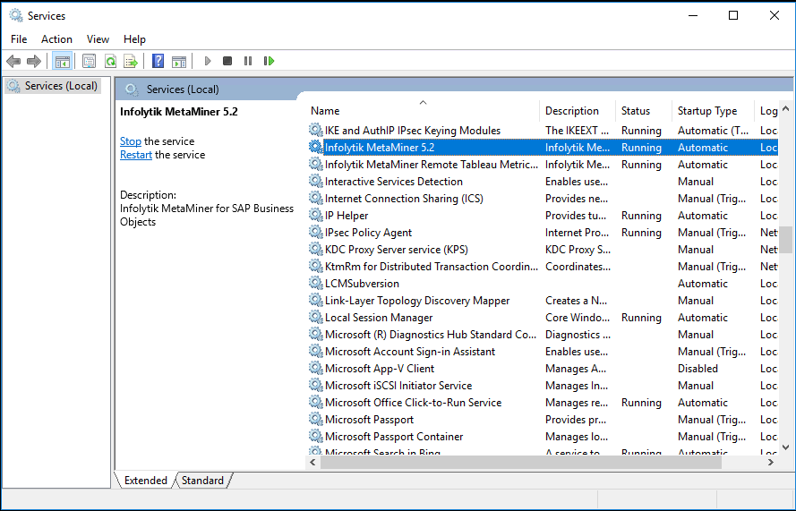Click gear icon of Microsoft iSCSI Initiator Service

[316, 385]
